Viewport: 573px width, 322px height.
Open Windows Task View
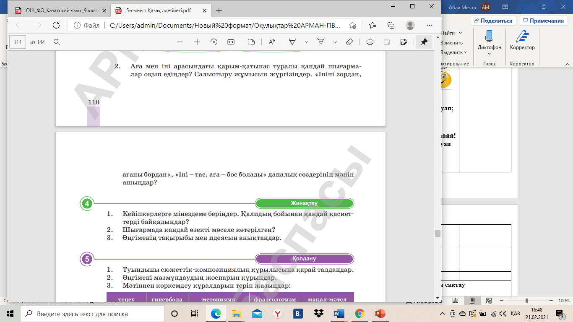click(x=194, y=314)
